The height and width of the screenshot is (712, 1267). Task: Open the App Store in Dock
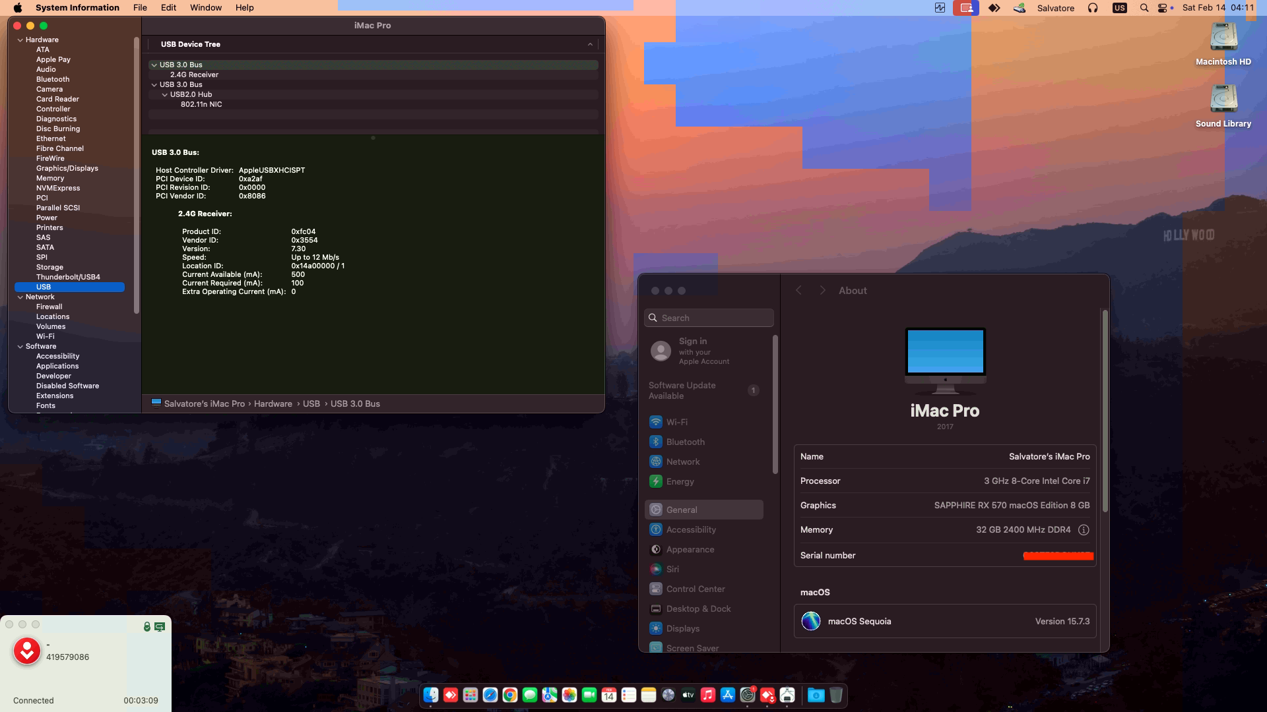pos(728,695)
